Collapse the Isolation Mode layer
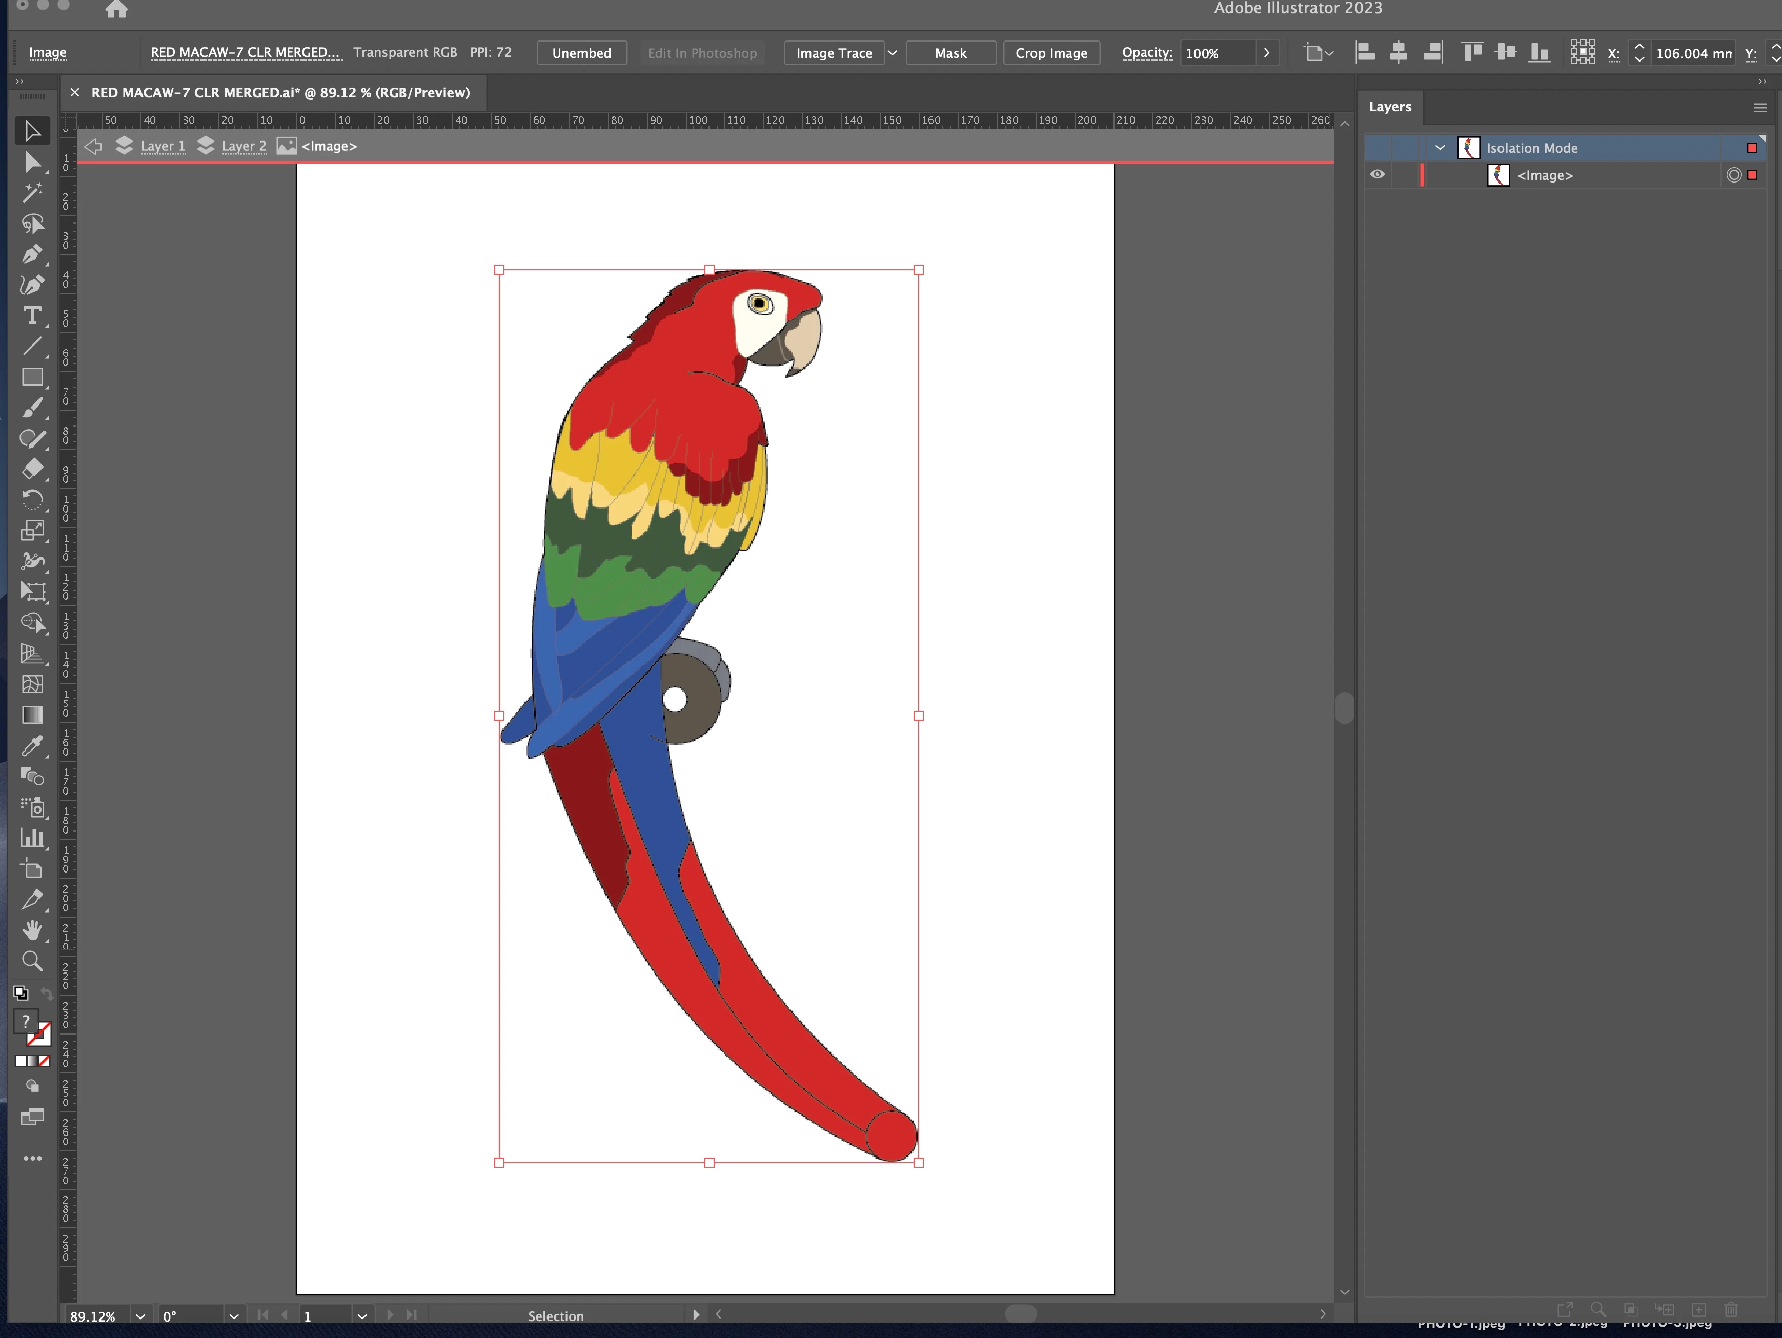Screen dimensions: 1782x1338 tap(1440, 148)
